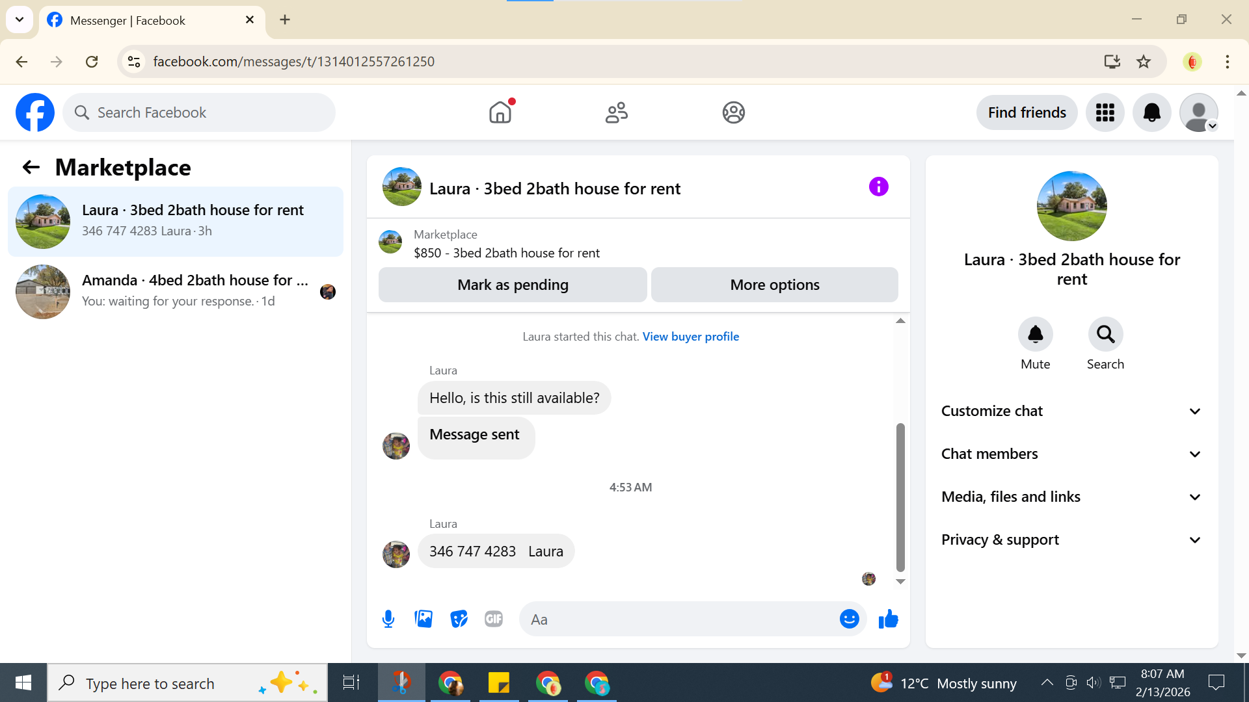The image size is (1249, 702).
Task: Open the GIF picker
Action: click(494, 619)
